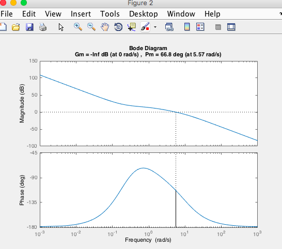Screen dimensions: 282x249
Task: Print the figure using the printer icon
Action: pyautogui.click(x=43, y=27)
